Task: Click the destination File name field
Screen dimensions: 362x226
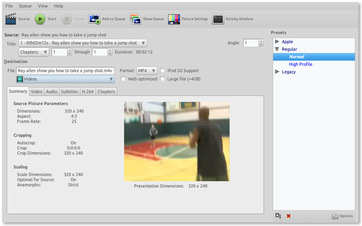Action: click(65, 71)
